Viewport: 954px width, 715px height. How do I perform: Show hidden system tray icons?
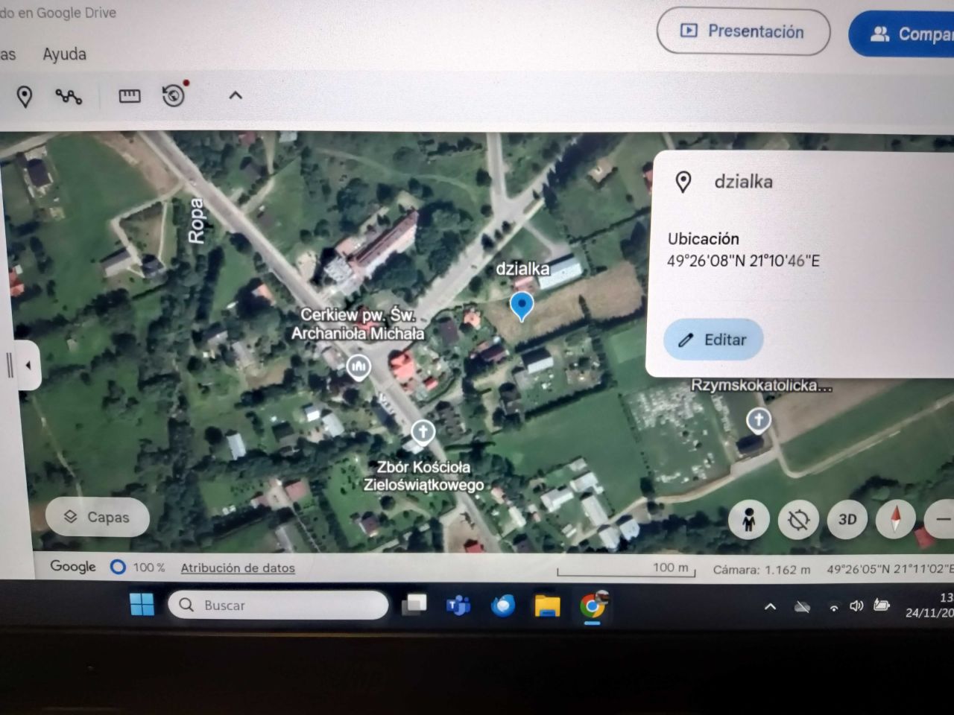point(770,606)
